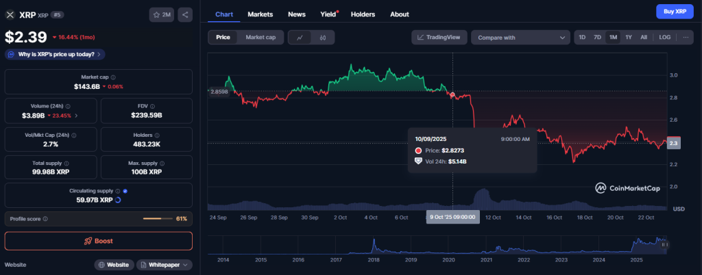This screenshot has height=275, width=702.
Task: Toggle chart to Market cap view
Action: pos(260,38)
